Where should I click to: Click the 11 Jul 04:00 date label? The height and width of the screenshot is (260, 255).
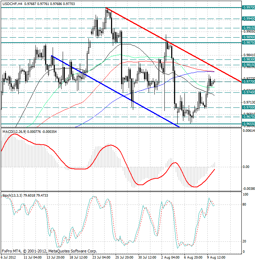(x=33, y=257)
